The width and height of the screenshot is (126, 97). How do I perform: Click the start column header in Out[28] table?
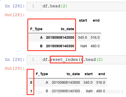tap(83, 20)
